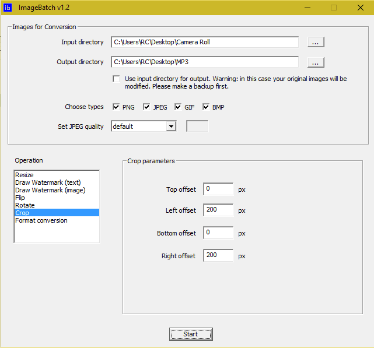
Task: Close the ImageBatch window
Action: (361, 8)
